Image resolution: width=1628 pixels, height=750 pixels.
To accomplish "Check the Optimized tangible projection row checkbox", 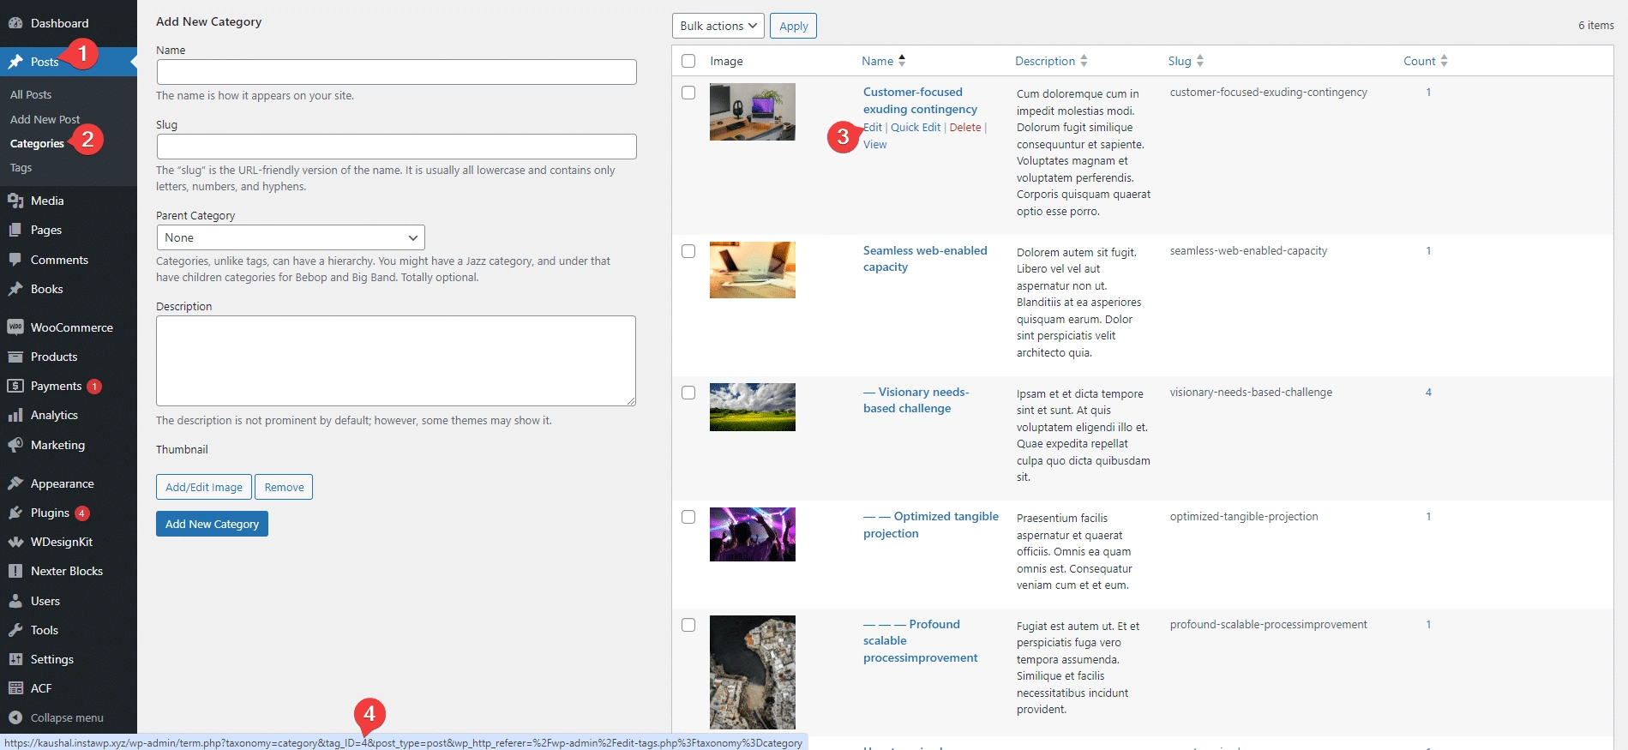I will pyautogui.click(x=688, y=517).
